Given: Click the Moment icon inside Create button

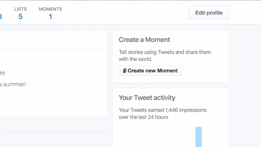Looking at the screenshot, I should pos(125,71).
